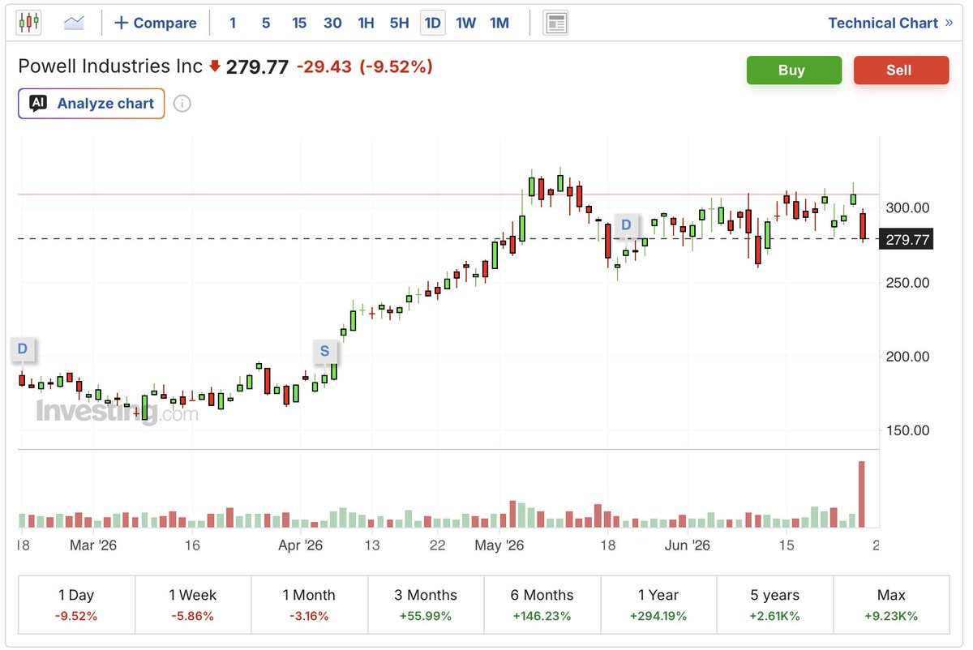The height and width of the screenshot is (650, 973).
Task: Click the 300.00 price axis label
Action: pos(908,208)
